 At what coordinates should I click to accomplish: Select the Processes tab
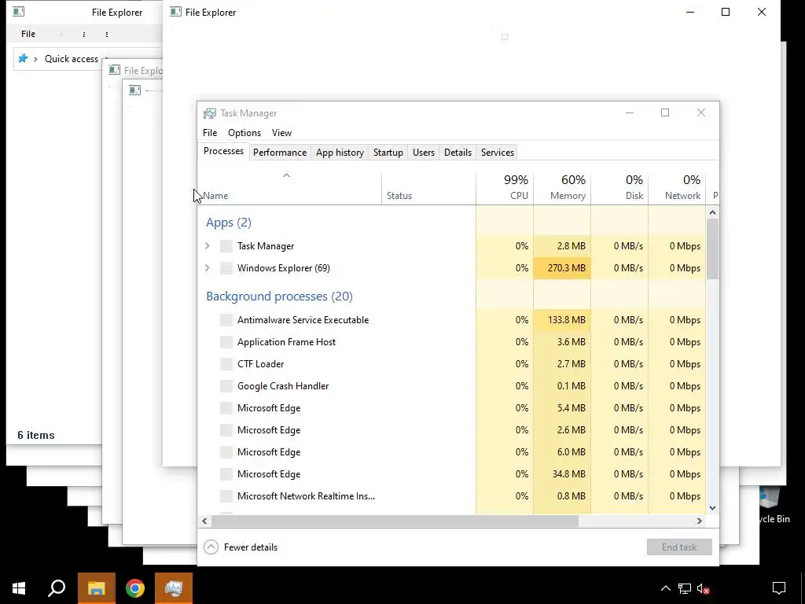pos(223,152)
